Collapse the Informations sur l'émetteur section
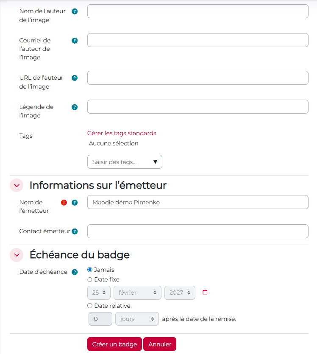Viewport: 317px width, 354px height. (x=17, y=185)
